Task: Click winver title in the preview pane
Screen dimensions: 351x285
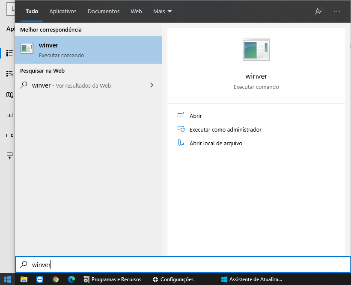Action: (256, 76)
